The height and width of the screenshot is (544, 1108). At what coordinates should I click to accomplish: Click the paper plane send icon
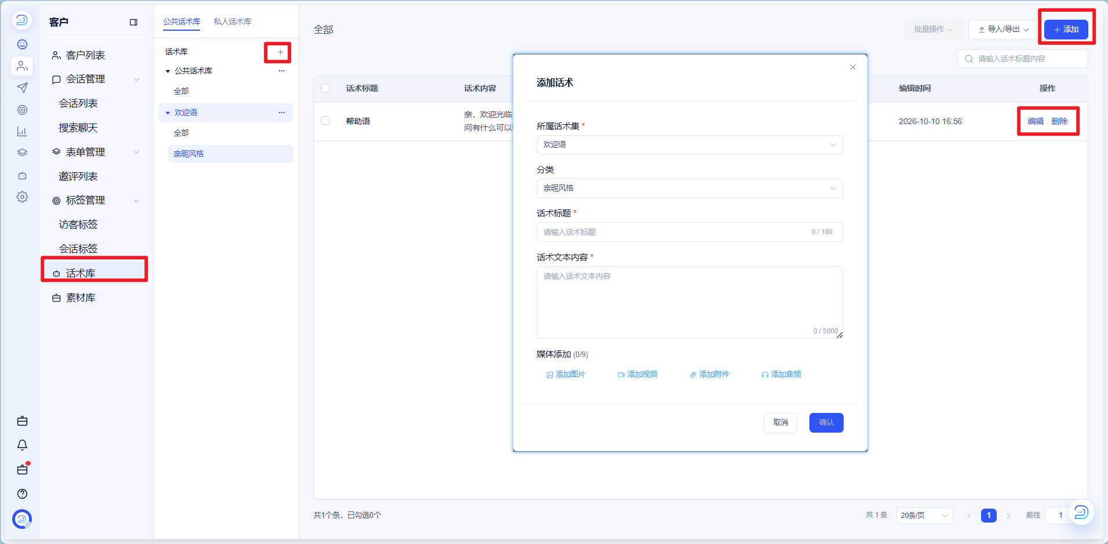[22, 88]
